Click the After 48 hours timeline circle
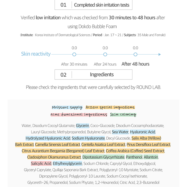187x187 pixels. (135, 54)
